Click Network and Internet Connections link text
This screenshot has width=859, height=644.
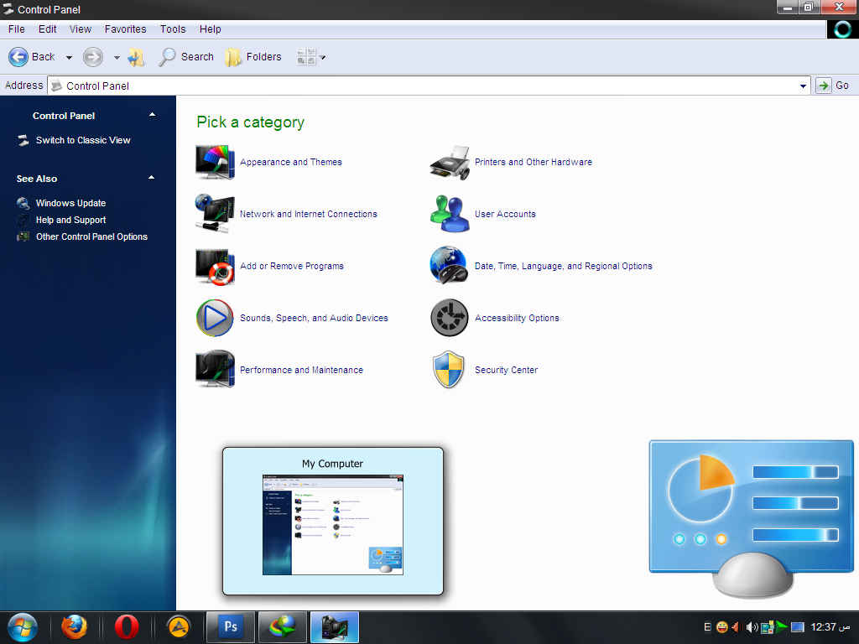point(309,214)
